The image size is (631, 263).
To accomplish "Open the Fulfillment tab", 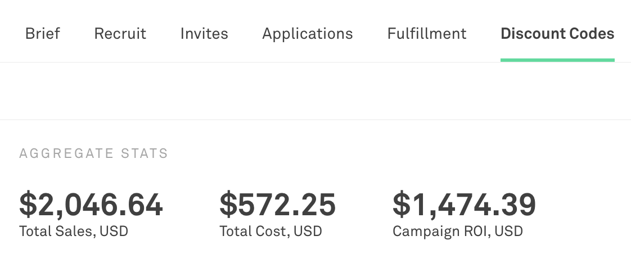I will tap(426, 34).
